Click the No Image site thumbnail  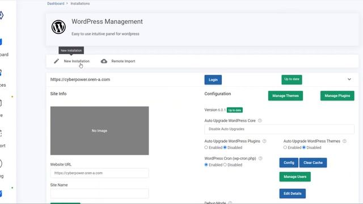tap(100, 131)
